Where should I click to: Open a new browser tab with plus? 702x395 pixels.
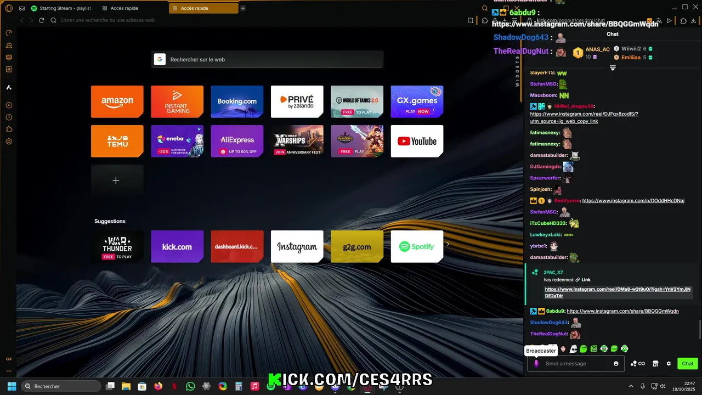pos(243,8)
